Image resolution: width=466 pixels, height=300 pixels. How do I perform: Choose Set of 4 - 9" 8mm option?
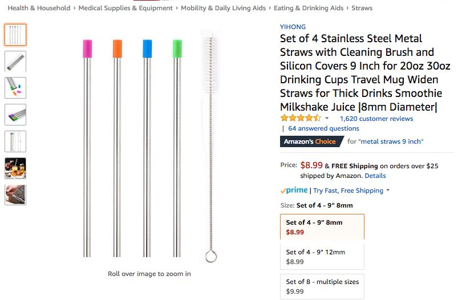[322, 226]
